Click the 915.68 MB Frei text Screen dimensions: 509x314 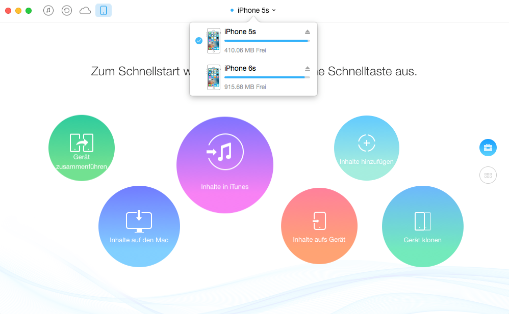point(245,87)
